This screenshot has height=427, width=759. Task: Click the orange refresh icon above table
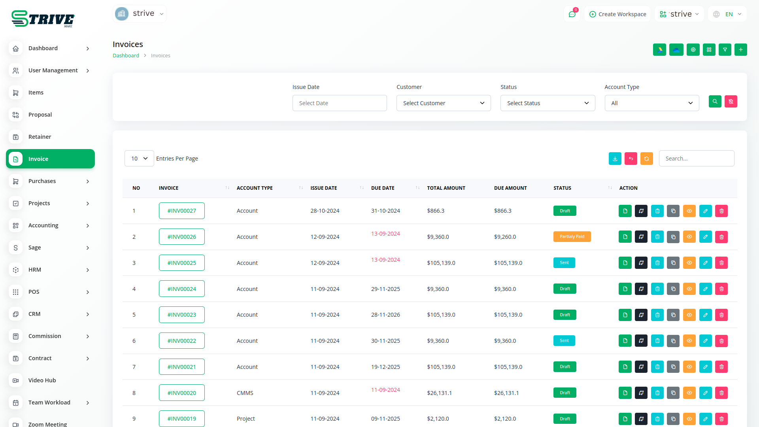pyautogui.click(x=646, y=159)
